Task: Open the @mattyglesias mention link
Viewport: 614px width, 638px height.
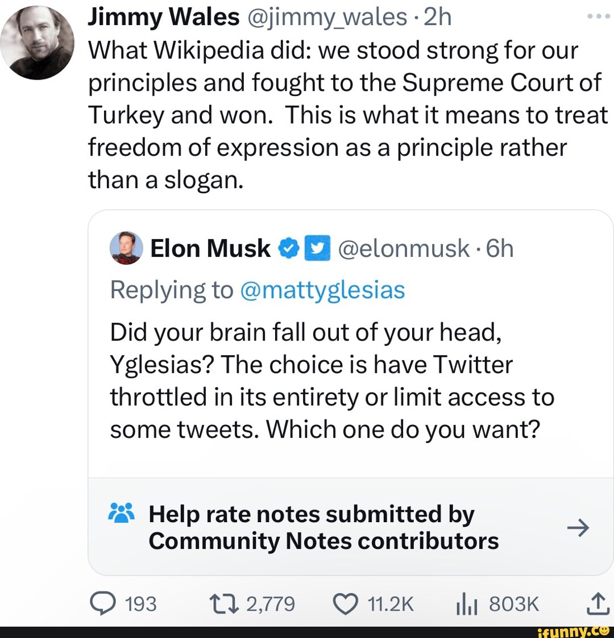Action: pyautogui.click(x=322, y=290)
